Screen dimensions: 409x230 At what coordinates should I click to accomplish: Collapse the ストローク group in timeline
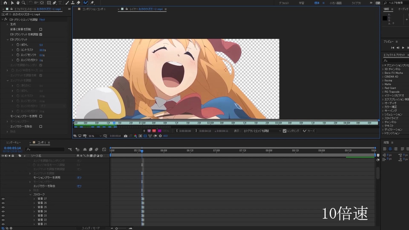click(x=30, y=195)
